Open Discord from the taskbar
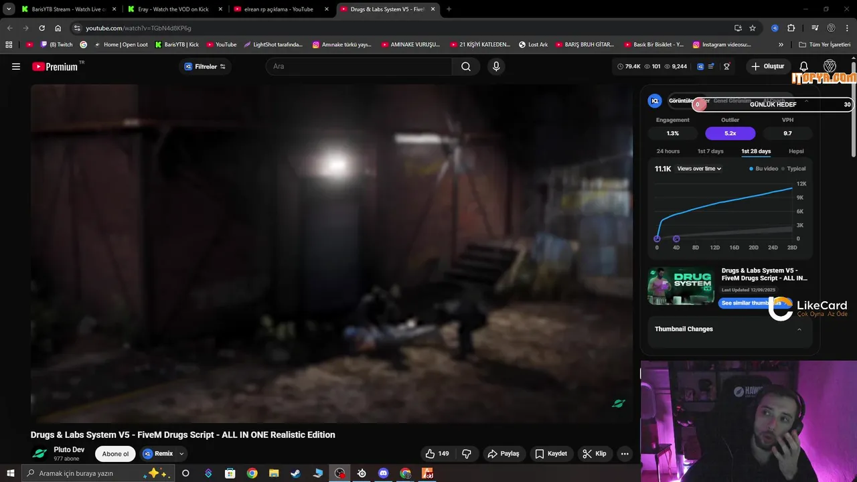The image size is (857, 482). [x=384, y=473]
